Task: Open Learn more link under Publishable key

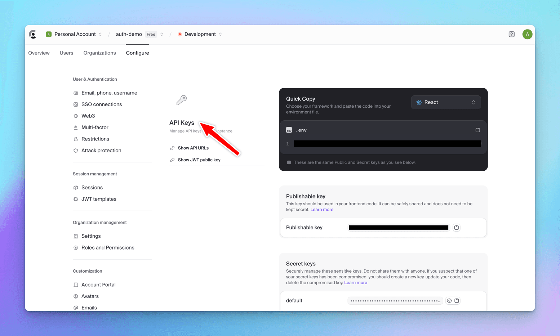Action: click(322, 210)
